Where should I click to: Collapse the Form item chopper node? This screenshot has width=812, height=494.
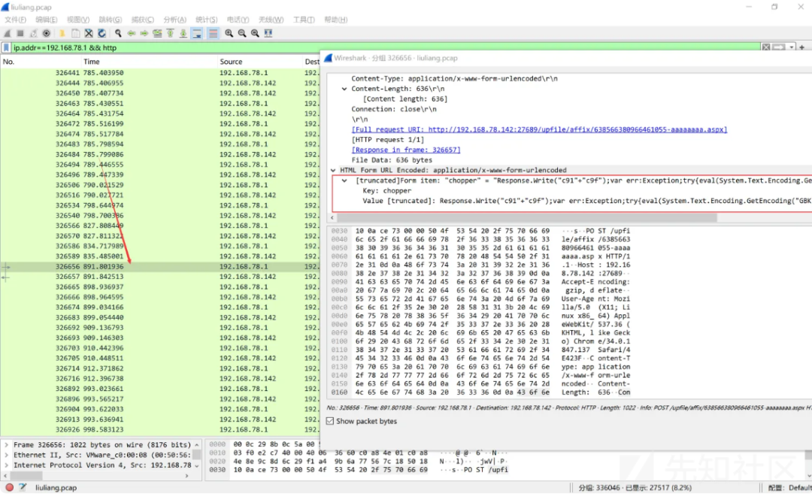pyautogui.click(x=344, y=180)
